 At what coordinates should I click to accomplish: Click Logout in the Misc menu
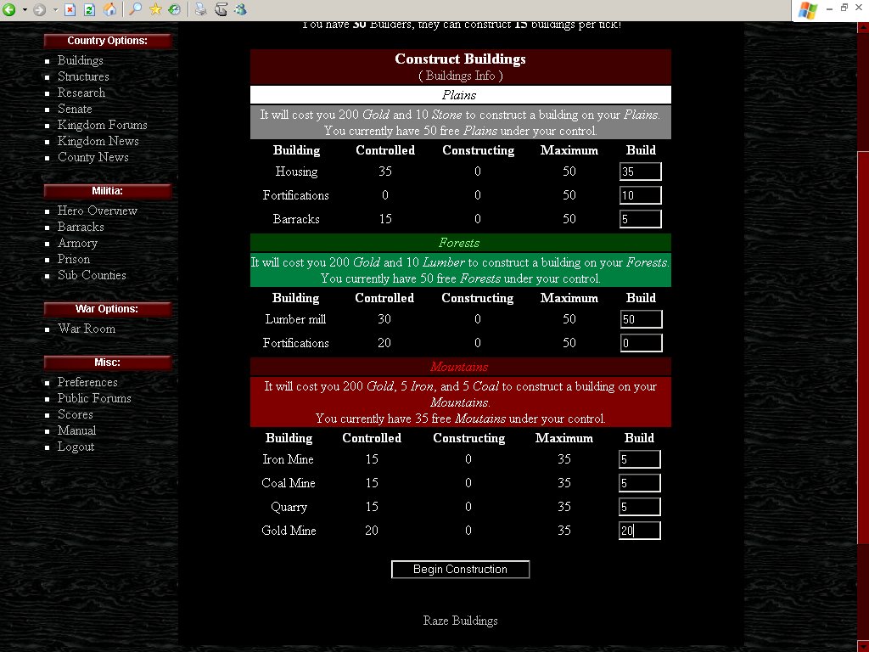pos(76,447)
